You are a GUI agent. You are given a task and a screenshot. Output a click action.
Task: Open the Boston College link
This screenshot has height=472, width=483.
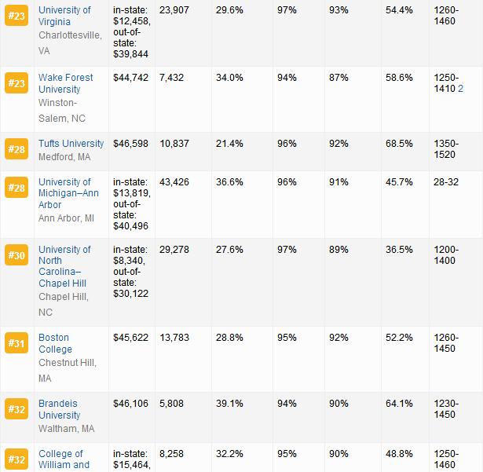[55, 343]
